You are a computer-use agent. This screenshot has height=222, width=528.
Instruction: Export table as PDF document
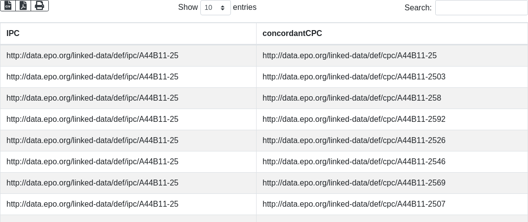pyautogui.click(x=23, y=6)
